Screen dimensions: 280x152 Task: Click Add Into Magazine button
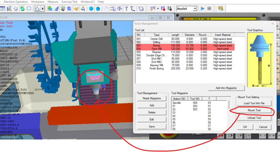click(226, 88)
